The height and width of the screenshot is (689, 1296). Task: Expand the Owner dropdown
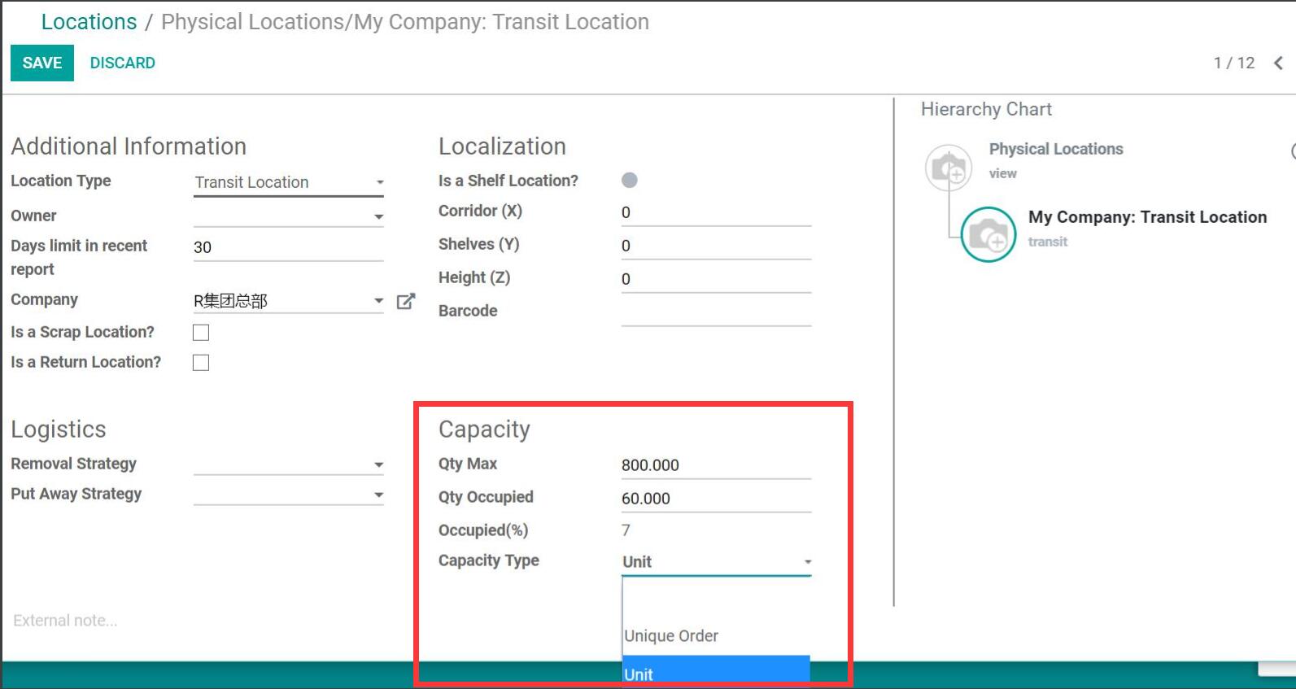(x=289, y=216)
